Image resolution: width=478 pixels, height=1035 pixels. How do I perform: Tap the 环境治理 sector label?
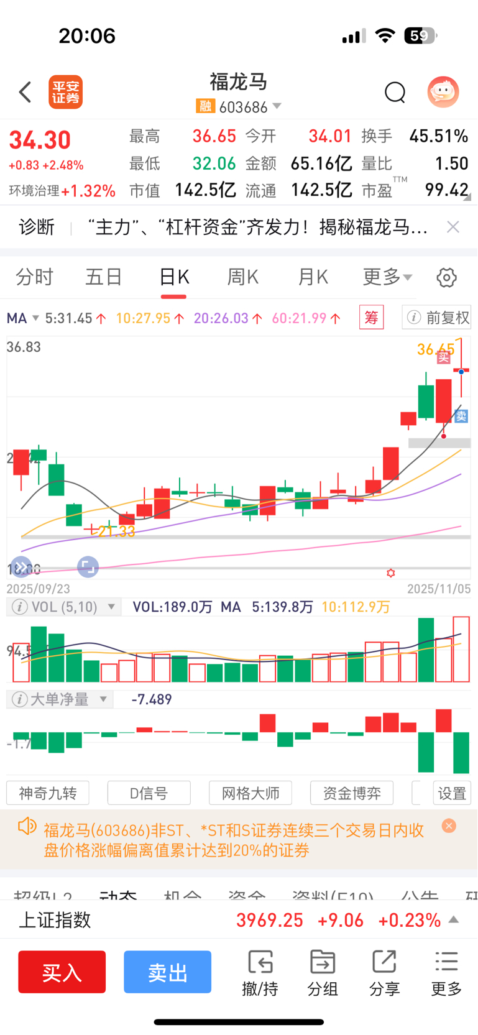point(34,191)
